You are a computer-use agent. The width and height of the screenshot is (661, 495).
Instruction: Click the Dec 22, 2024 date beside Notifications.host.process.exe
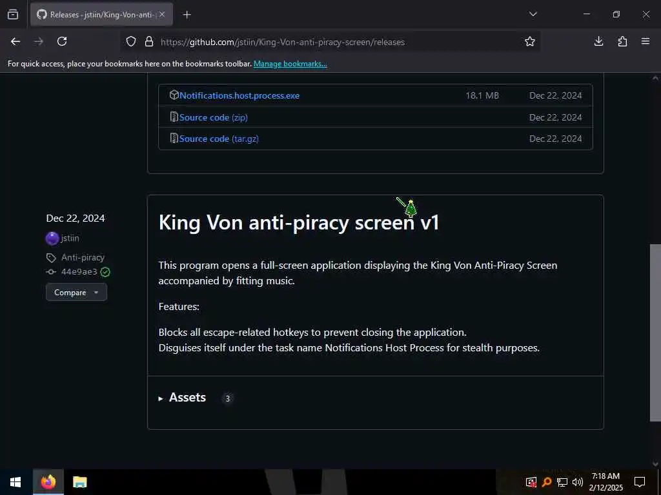[x=556, y=95]
